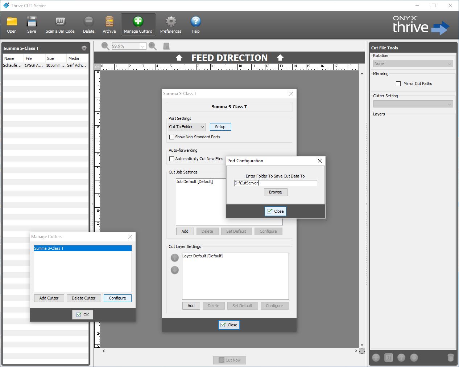Click the Delete toolbar icon
The height and width of the screenshot is (367, 459).
click(x=88, y=25)
